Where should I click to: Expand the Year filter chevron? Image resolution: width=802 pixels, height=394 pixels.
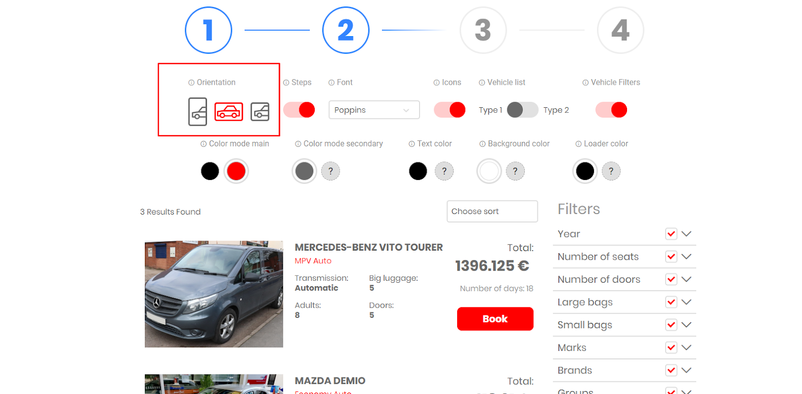pyautogui.click(x=687, y=234)
